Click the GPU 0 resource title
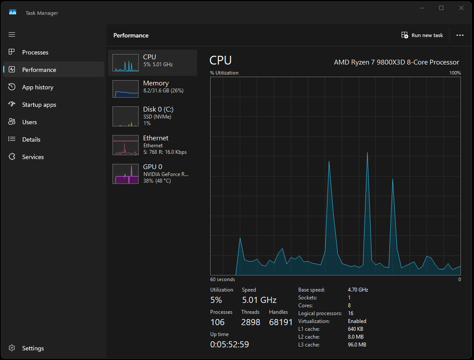474x360 pixels. point(152,167)
